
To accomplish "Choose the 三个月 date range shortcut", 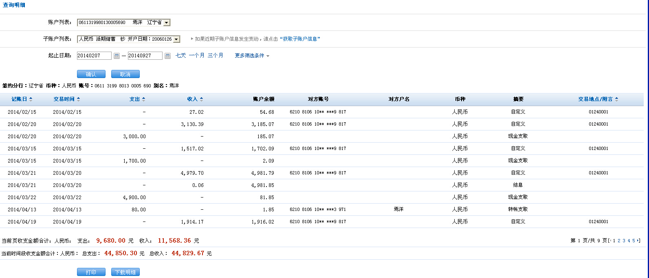I will [215, 56].
